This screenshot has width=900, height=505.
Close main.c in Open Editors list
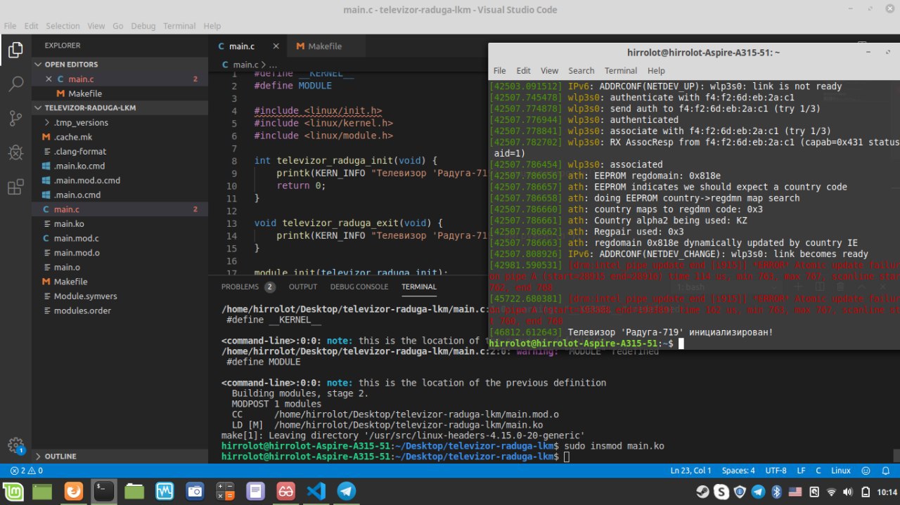49,79
